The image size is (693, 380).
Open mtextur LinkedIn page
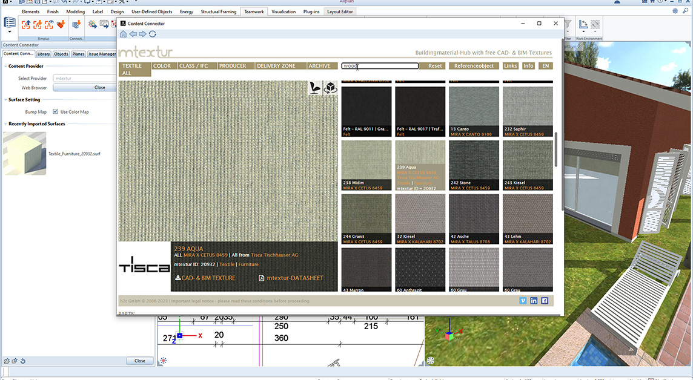tap(534, 301)
